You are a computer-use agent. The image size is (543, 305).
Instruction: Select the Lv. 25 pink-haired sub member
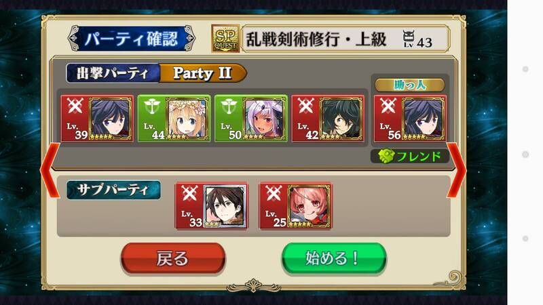[295, 206]
